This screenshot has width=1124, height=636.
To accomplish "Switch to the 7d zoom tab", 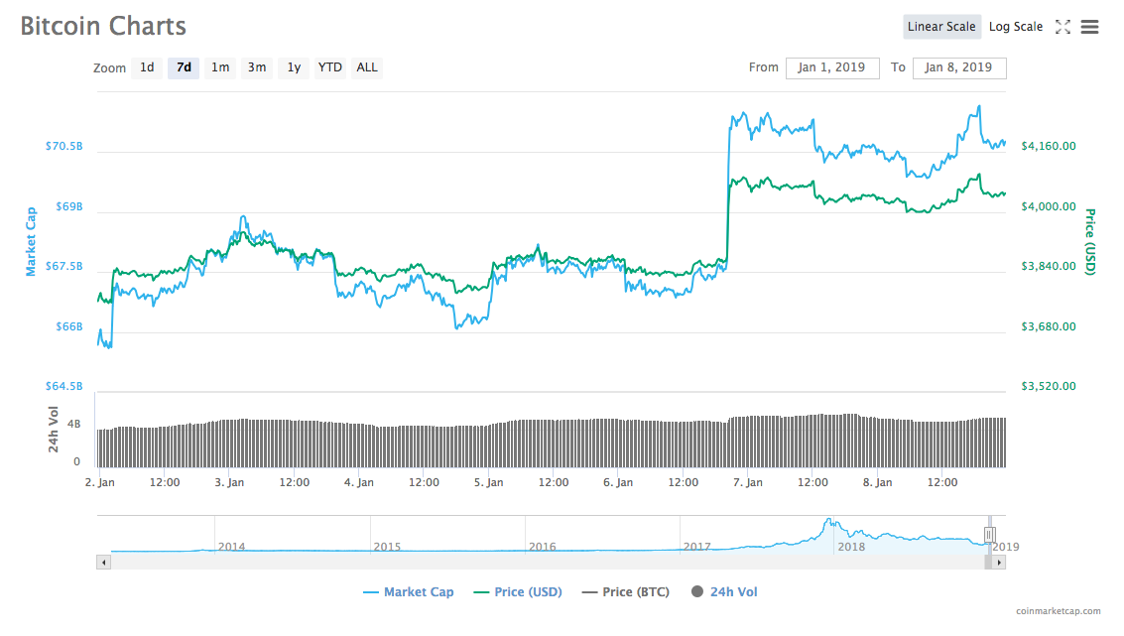I will coord(183,67).
